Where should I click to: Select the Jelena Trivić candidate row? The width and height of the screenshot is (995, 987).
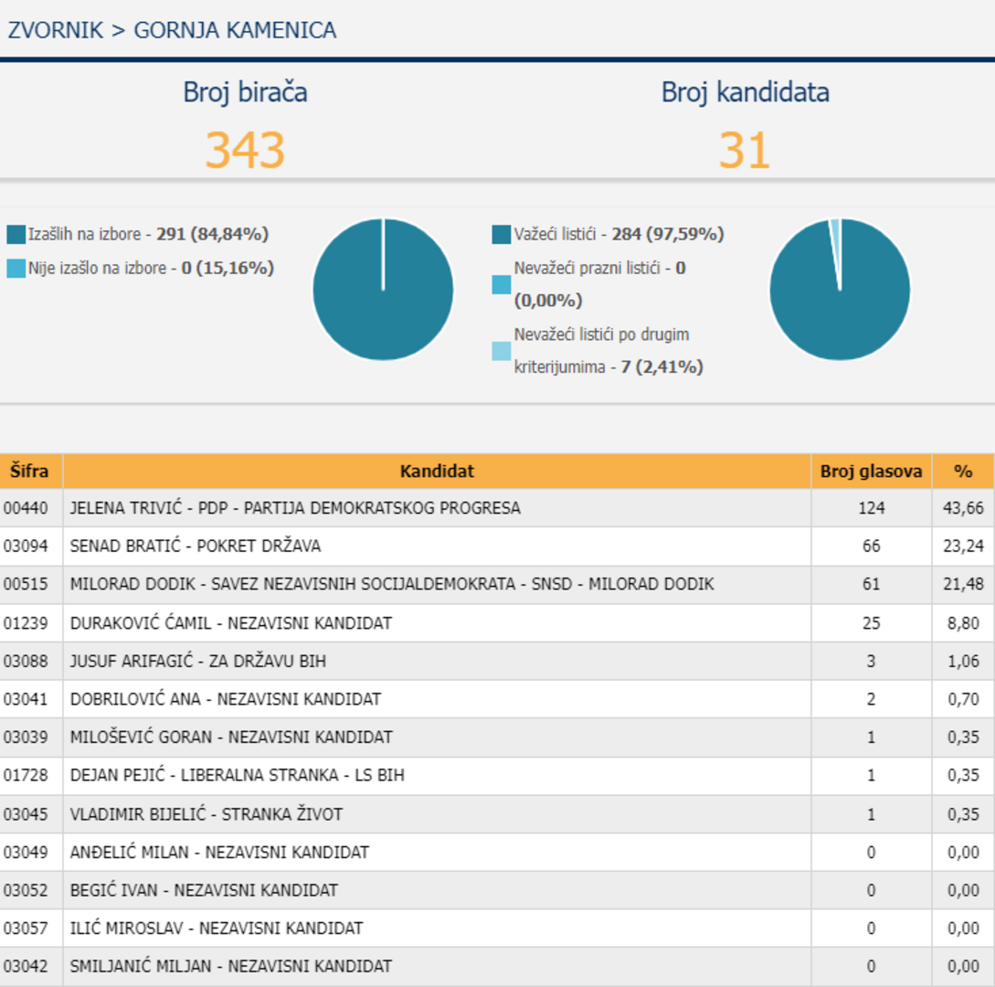295,508
